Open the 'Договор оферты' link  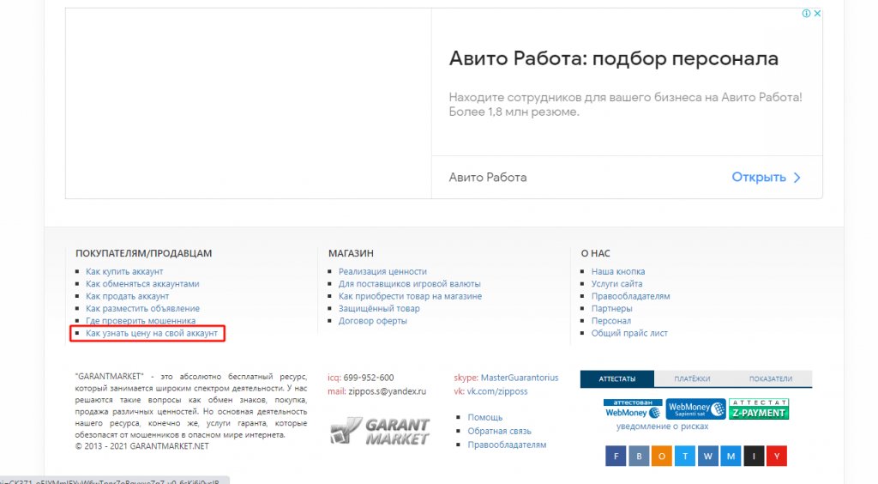pyautogui.click(x=373, y=321)
